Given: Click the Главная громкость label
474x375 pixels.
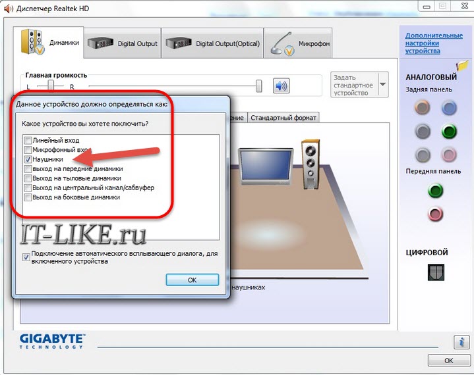Looking at the screenshot, I should [56, 75].
